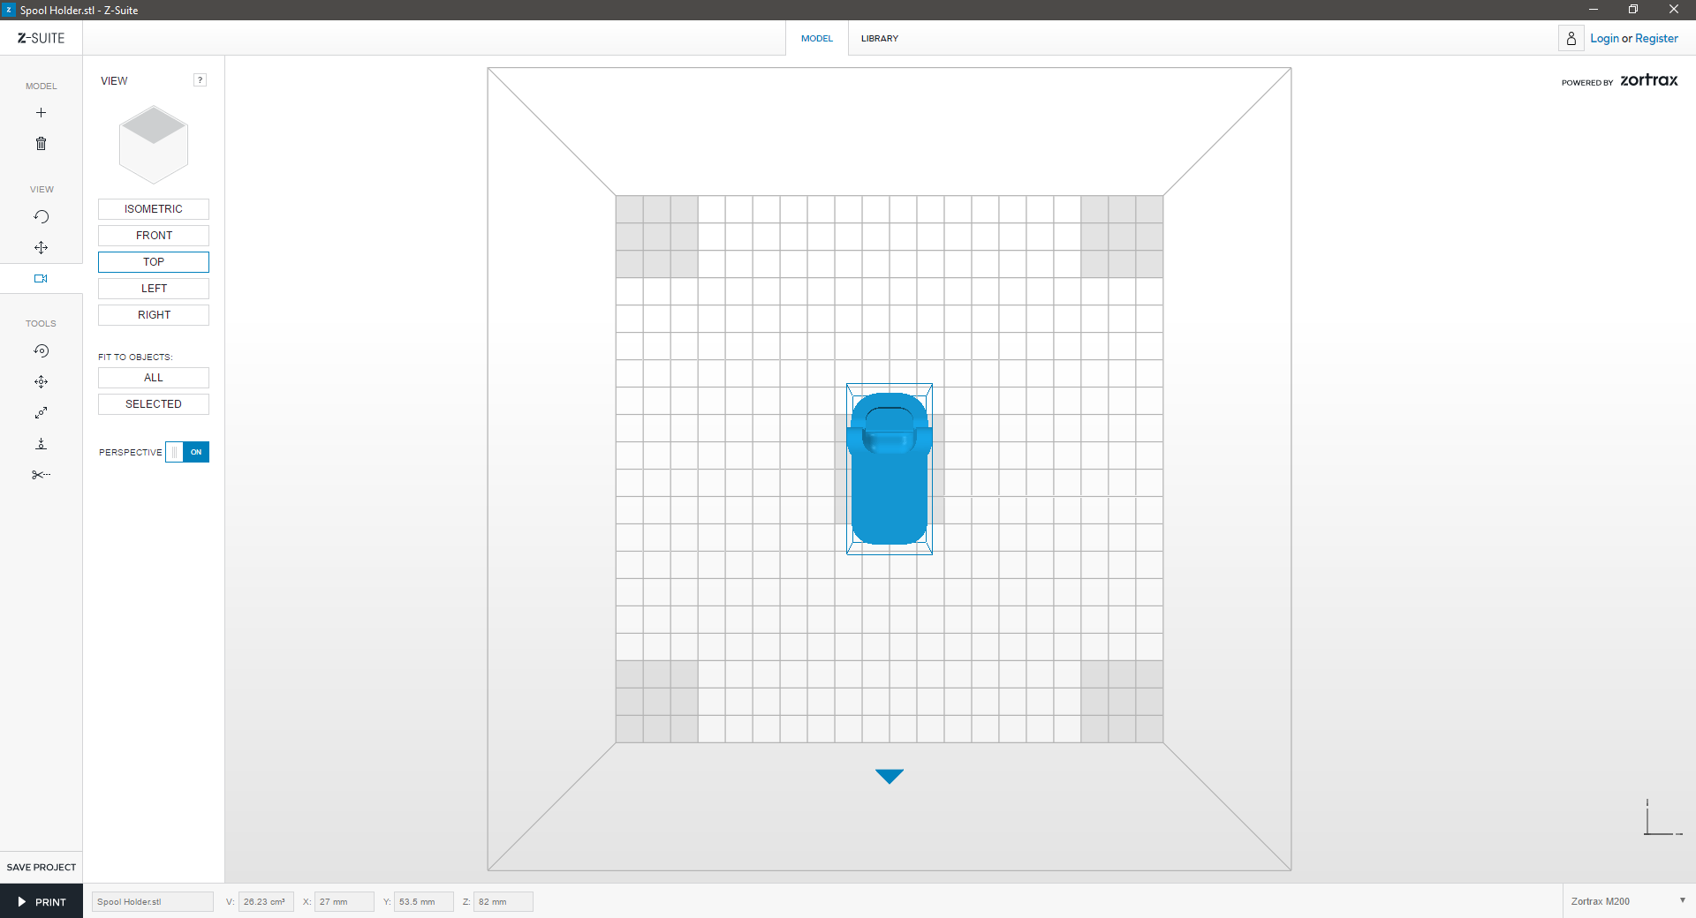Fit view to selected objects
Image resolution: width=1696 pixels, height=918 pixels.
click(x=154, y=404)
